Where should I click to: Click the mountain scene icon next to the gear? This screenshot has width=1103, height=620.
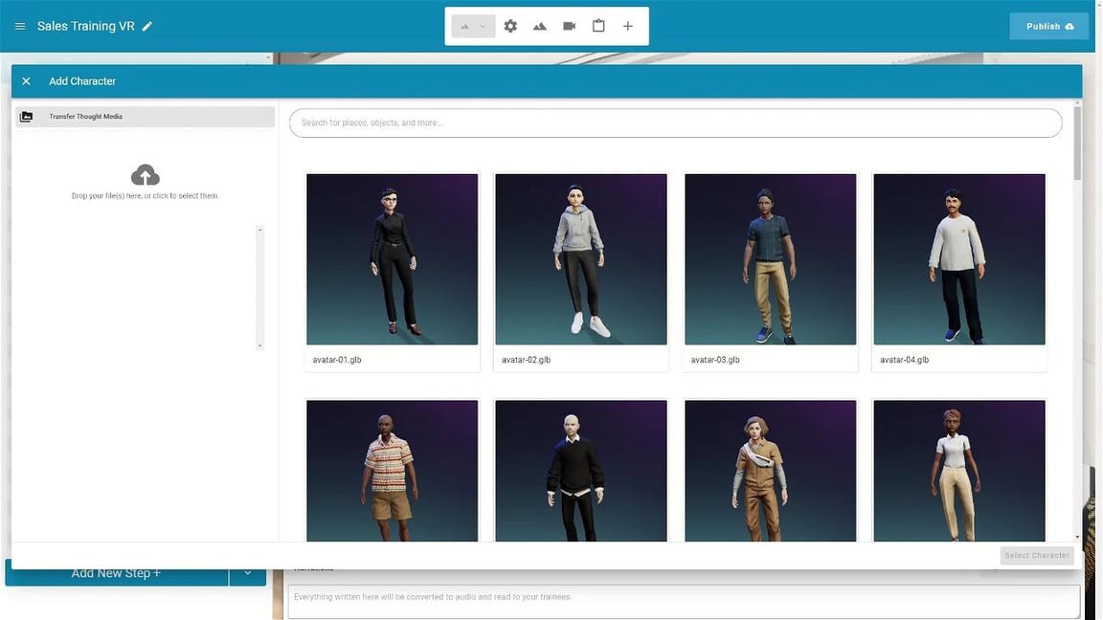pos(540,26)
